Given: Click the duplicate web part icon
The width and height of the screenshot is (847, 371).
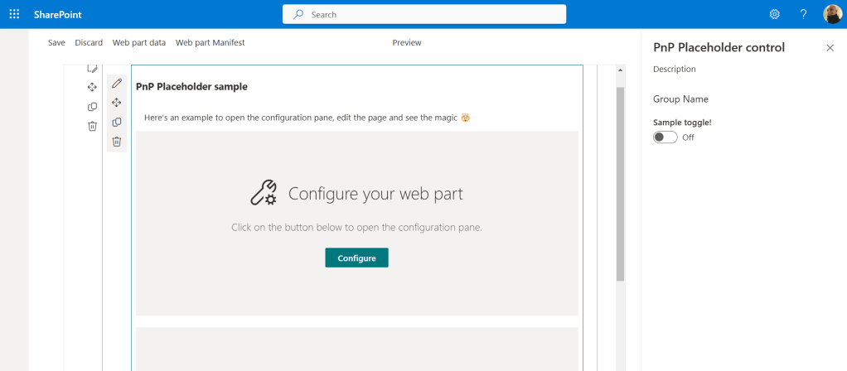Looking at the screenshot, I should click(117, 123).
